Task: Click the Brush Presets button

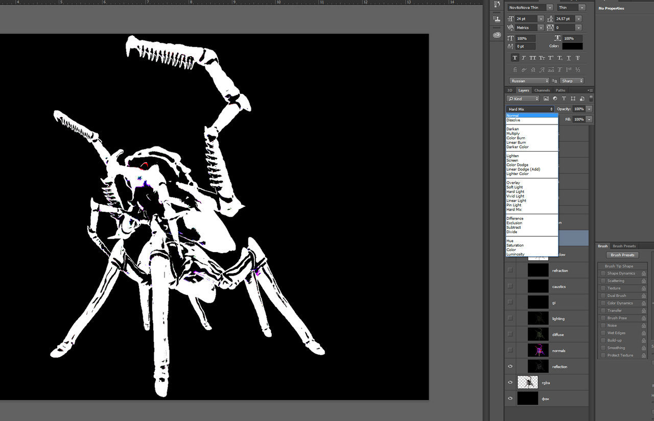Action: pos(623,255)
